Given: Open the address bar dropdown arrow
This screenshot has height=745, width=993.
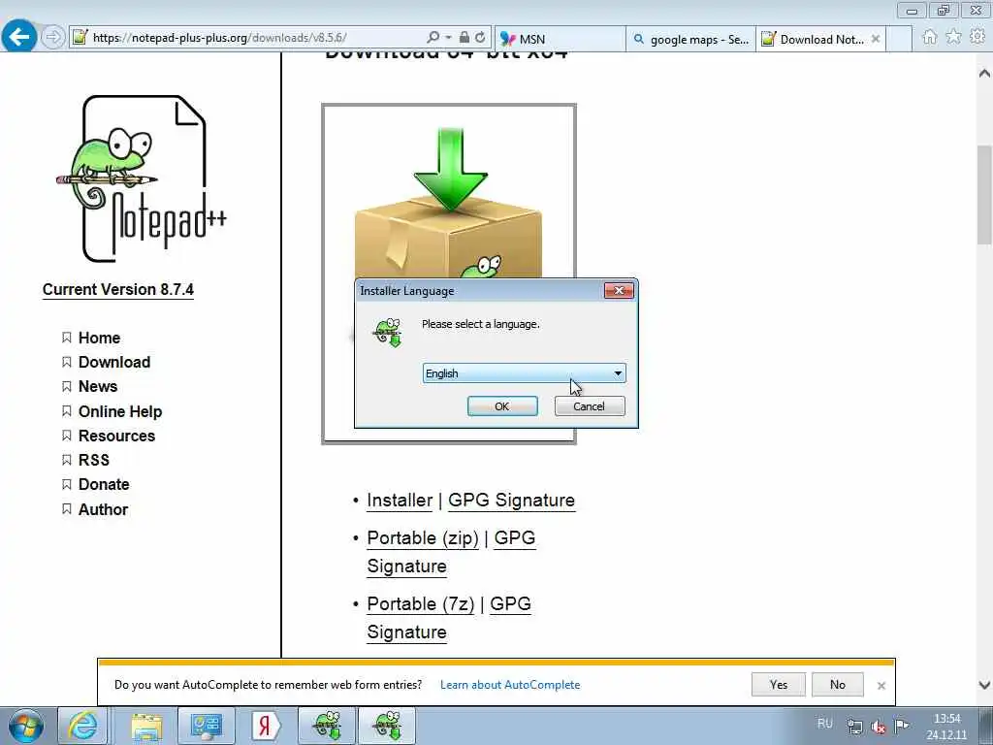Looking at the screenshot, I should (x=448, y=38).
